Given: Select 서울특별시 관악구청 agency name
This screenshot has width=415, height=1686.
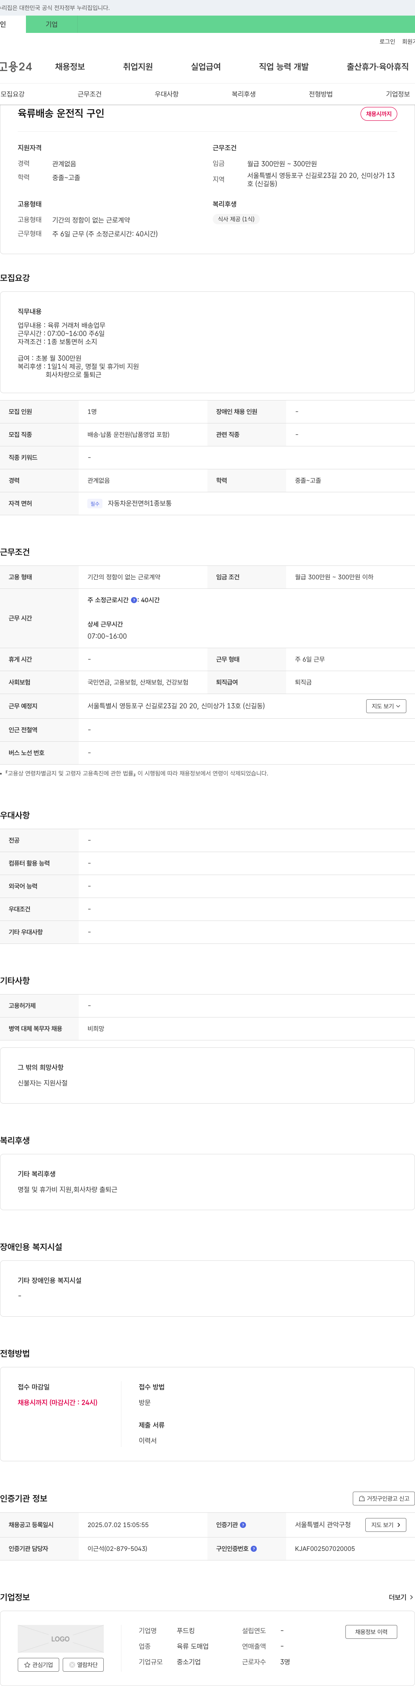Looking at the screenshot, I should [x=323, y=1525].
